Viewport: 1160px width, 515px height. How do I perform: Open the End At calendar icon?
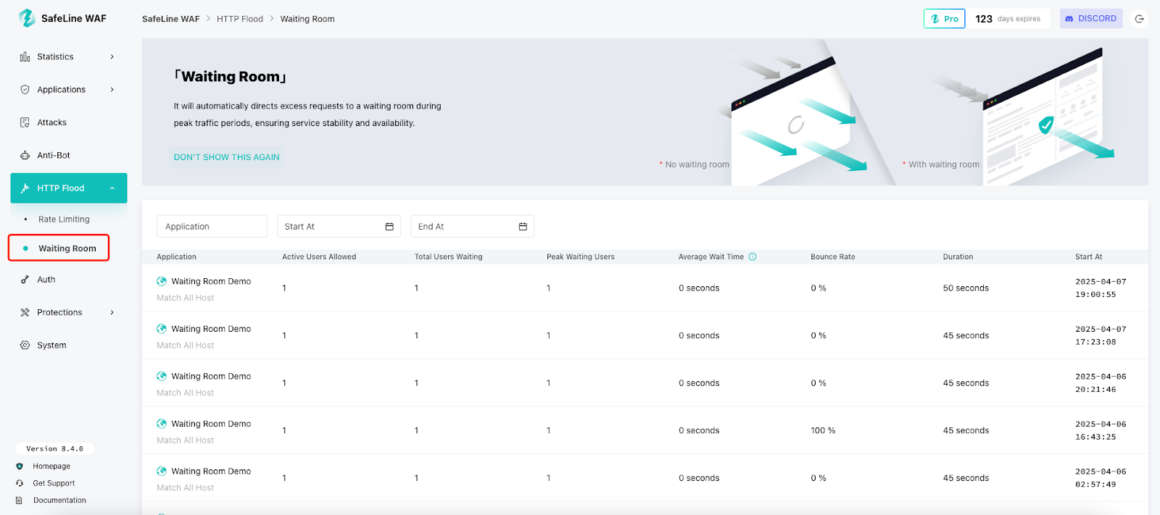(x=523, y=227)
